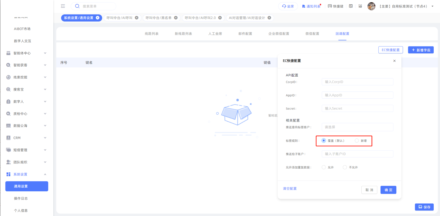440x216 pixels.
Task: Collapse the sidebar menu hamburger icon
Action: click(63, 6)
